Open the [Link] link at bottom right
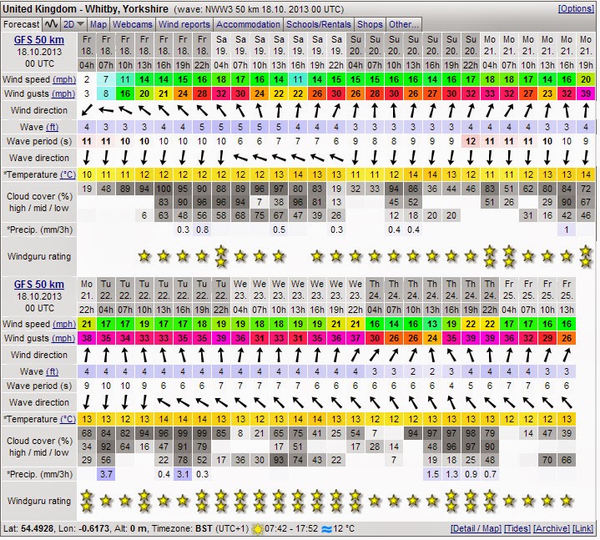The image size is (600, 540). tap(583, 528)
